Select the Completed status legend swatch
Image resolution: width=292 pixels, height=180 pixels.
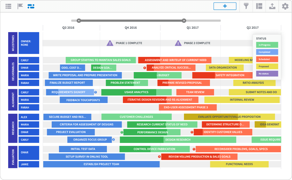coord(267,52)
